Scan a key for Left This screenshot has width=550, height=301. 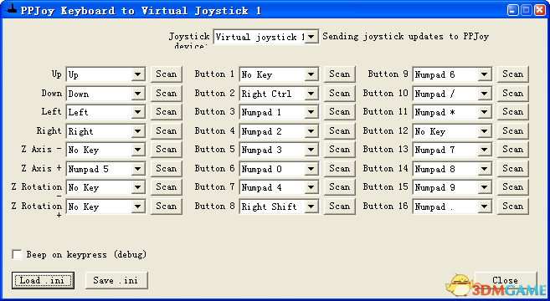click(x=167, y=112)
